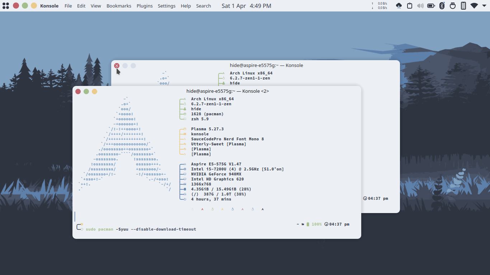Open the audio volume tray icon
The image size is (490, 275).
click(x=420, y=6)
